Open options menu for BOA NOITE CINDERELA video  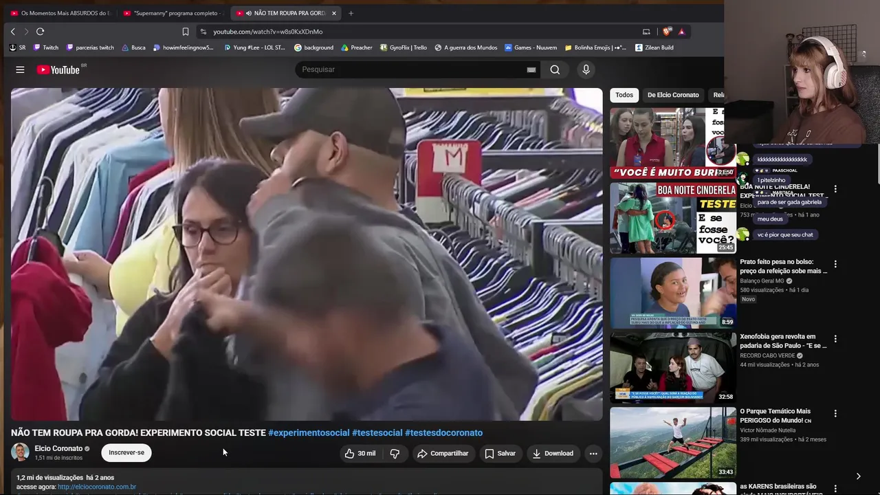click(835, 189)
